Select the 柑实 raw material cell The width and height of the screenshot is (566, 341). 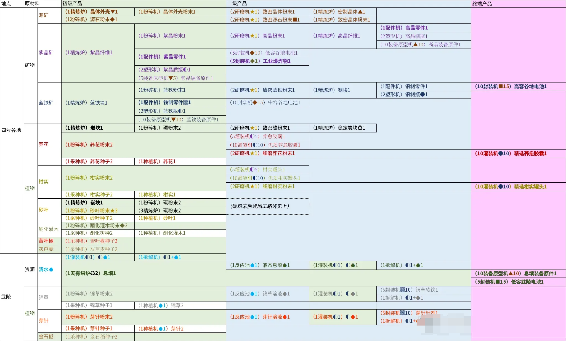click(x=49, y=182)
